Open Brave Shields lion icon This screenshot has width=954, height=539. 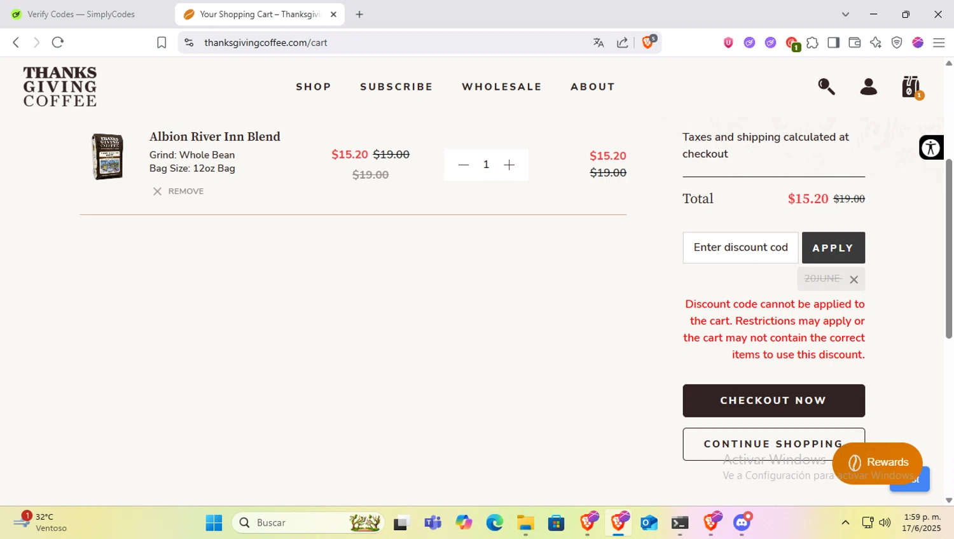click(648, 42)
